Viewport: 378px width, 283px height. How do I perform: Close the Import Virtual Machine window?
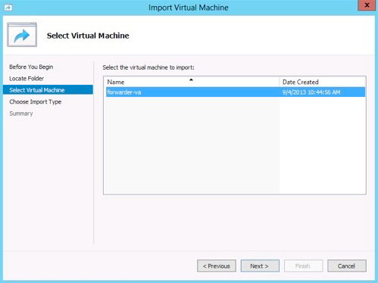point(367,5)
